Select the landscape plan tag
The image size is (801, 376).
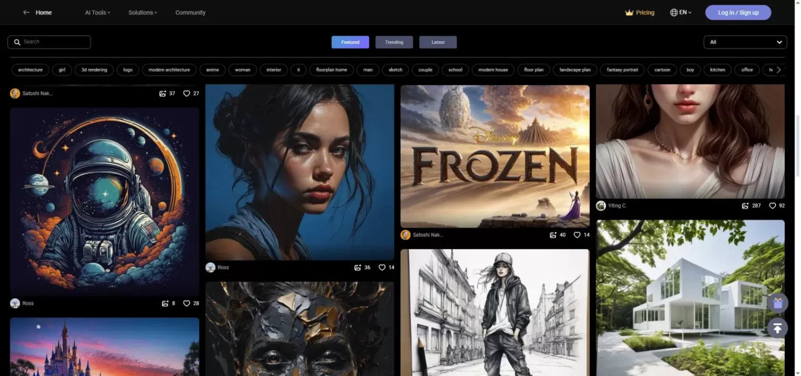[x=575, y=70]
